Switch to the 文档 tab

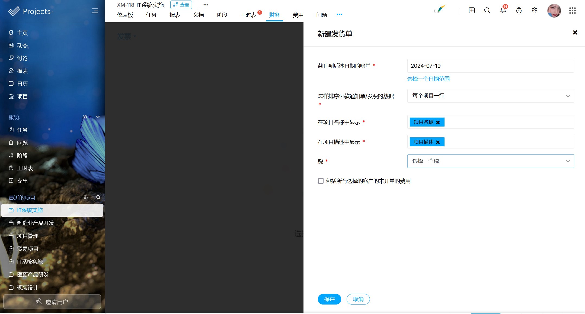click(199, 15)
